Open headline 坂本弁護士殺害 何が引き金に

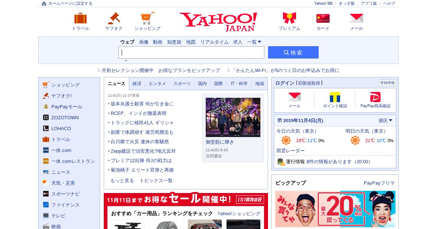click(x=142, y=104)
